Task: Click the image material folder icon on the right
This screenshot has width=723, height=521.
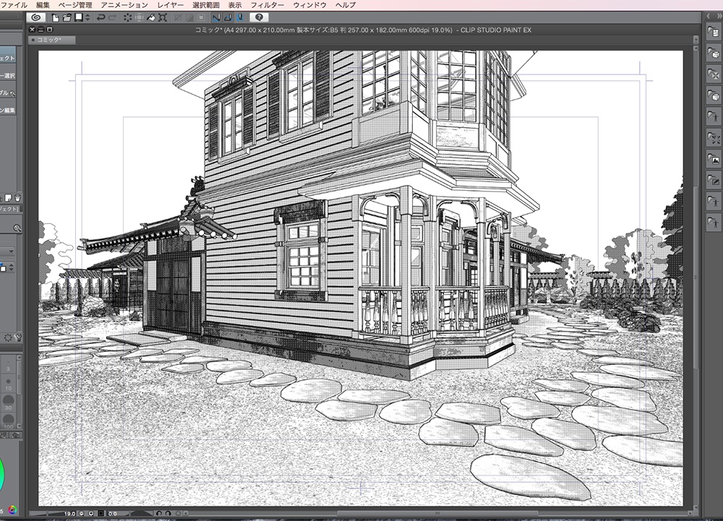Action: pos(714,157)
